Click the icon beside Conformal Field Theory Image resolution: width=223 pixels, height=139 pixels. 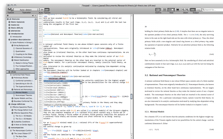point(11,75)
